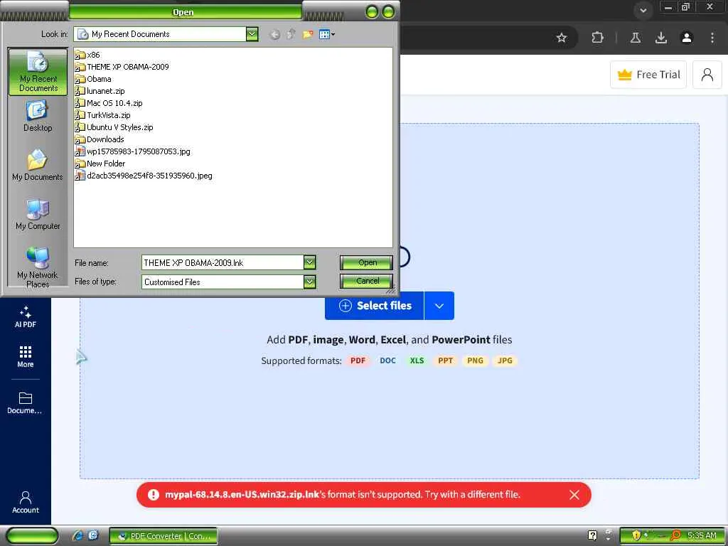Click the Cancel button
Viewport: 728px width, 546px height.
point(367,281)
